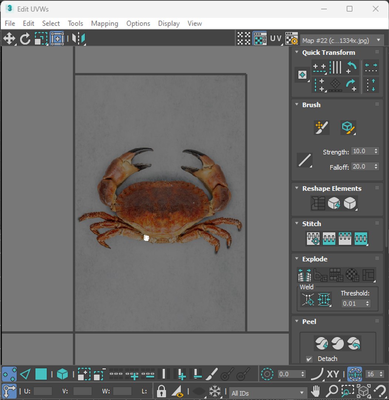
Task: Click the Mirror horizontal tool
Action: point(78,39)
